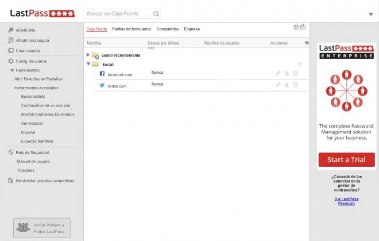Share the twitter.com entry
379x241 pixels.
pos(287,85)
